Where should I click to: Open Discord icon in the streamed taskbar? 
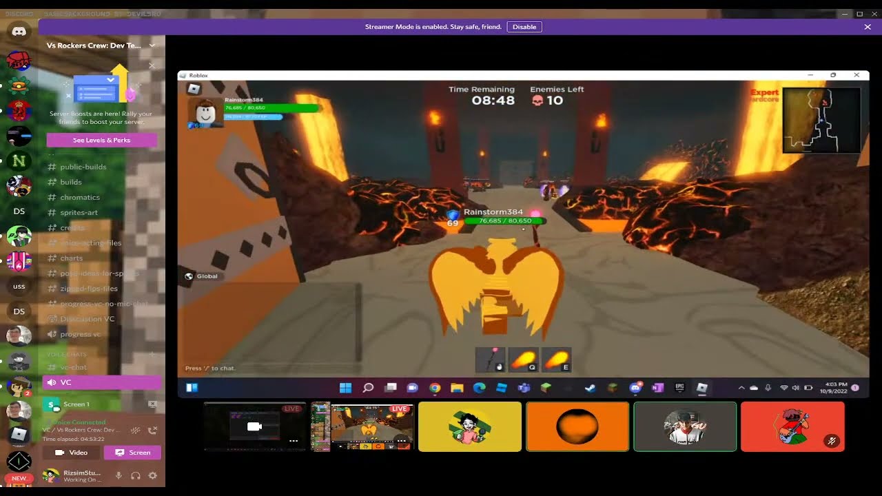pos(635,388)
